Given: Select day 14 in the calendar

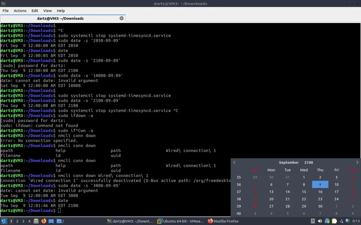Looking at the screenshot, I should [x=288, y=192].
